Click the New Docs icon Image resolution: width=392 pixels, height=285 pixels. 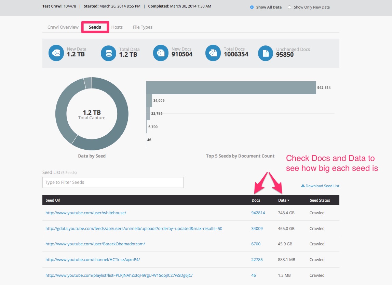[161, 53]
